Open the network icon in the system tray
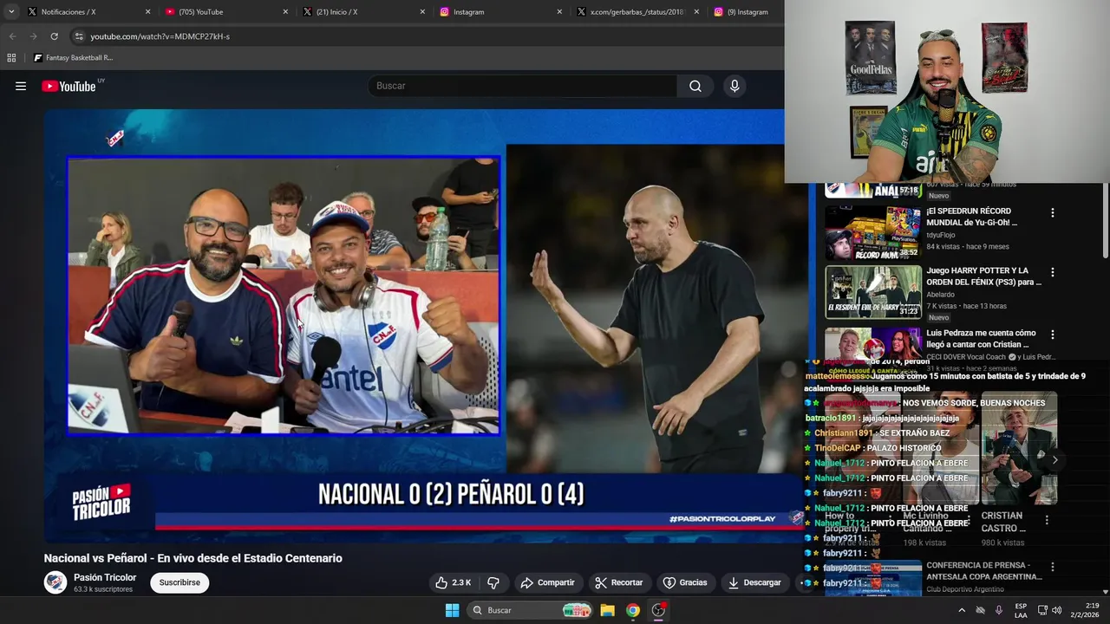 click(1042, 610)
